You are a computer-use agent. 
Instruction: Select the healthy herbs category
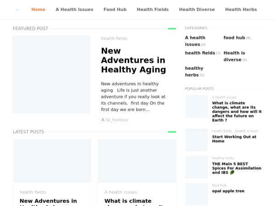(x=194, y=71)
